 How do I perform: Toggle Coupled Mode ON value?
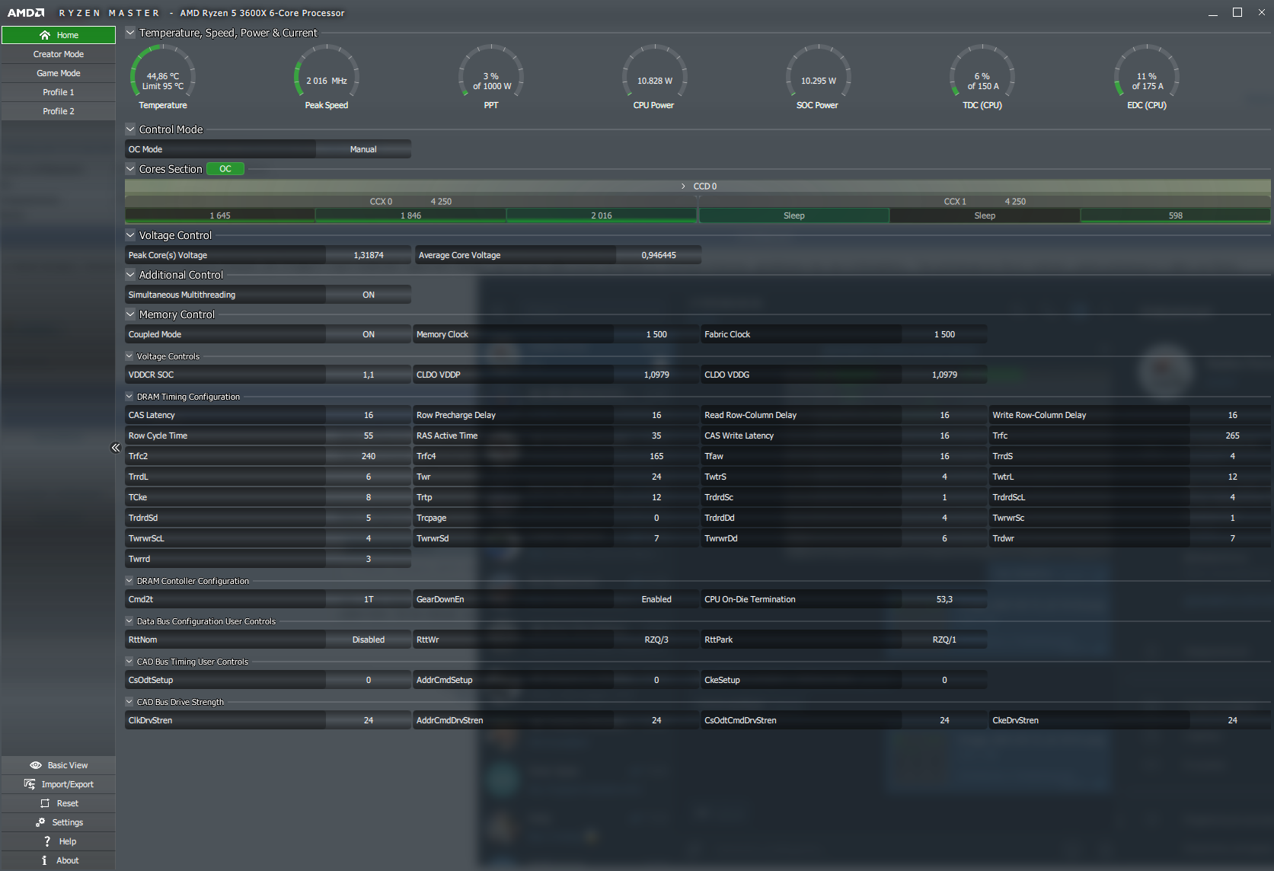click(369, 334)
